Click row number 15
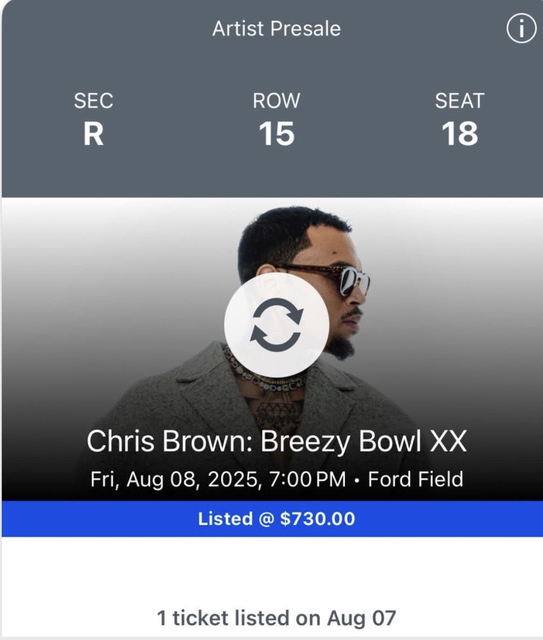This screenshot has height=640, width=543. click(x=276, y=134)
